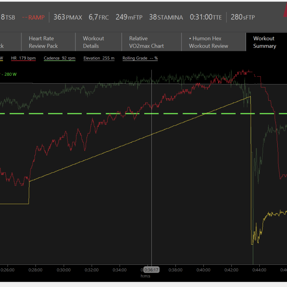Toggle the Rolling Grade legend channel
The image size is (287, 287).
click(x=140, y=58)
